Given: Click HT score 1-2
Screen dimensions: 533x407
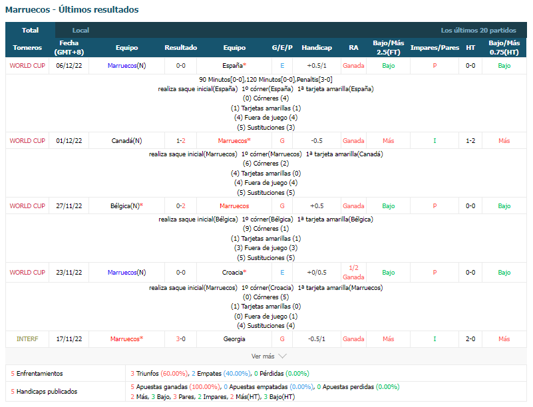Looking at the screenshot, I should tap(470, 140).
